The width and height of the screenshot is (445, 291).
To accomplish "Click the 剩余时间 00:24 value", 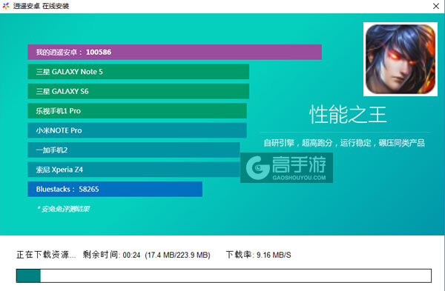I will coord(111,255).
